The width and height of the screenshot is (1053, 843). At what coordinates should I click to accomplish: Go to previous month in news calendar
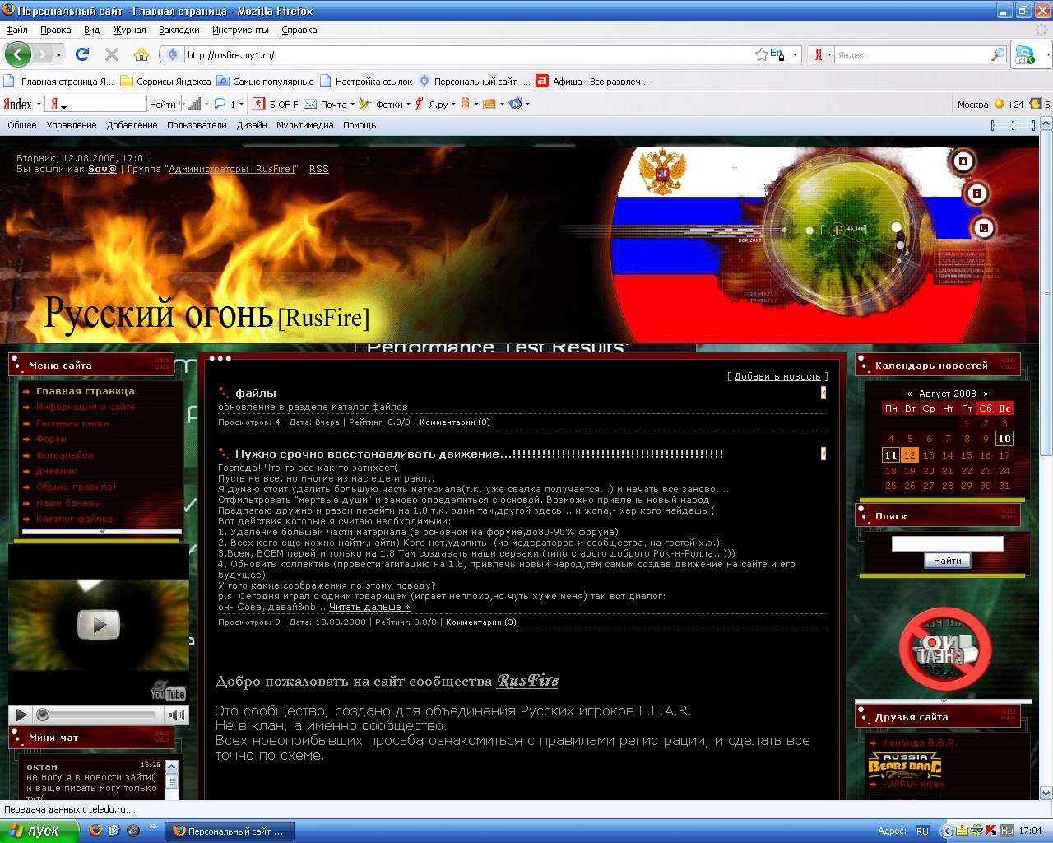click(909, 394)
